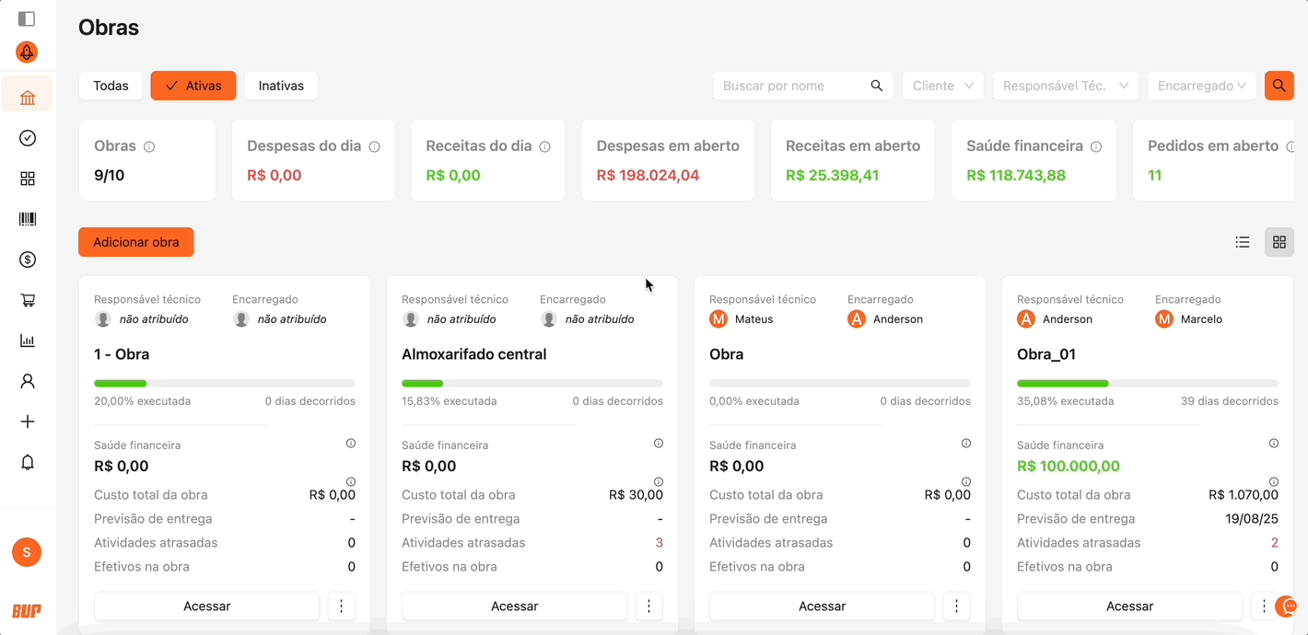Switch to grid view layout
The width and height of the screenshot is (1308, 635).
point(1279,242)
